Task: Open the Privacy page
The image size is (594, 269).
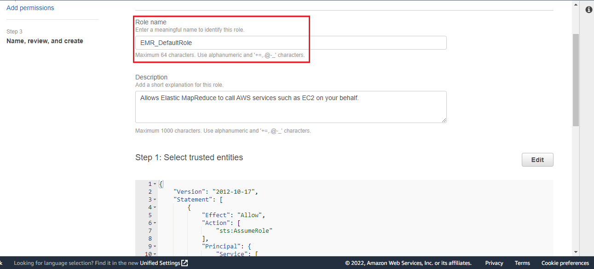Action: (494, 263)
